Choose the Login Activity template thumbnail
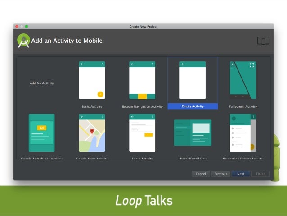This screenshot has width=287, height=216. point(142,133)
